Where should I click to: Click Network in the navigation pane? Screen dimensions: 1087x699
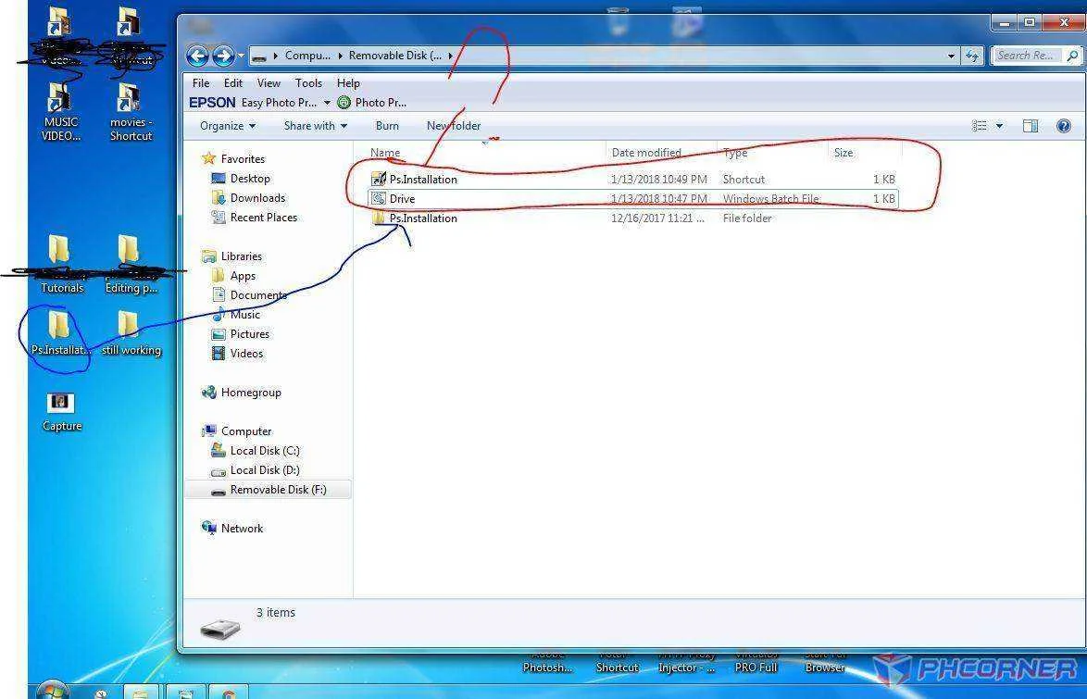(x=242, y=529)
